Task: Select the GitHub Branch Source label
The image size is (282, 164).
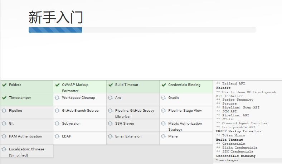Action: [x=80, y=111]
